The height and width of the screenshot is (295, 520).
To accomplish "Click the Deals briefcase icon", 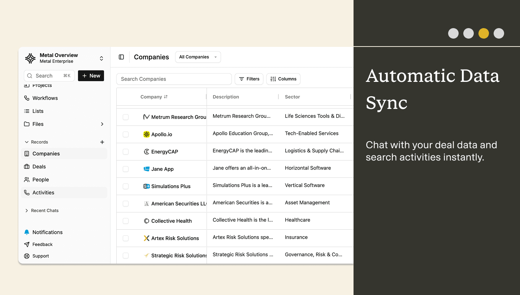I will click(x=27, y=167).
